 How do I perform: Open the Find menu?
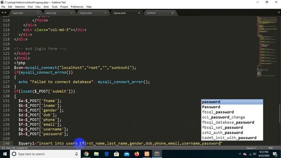(30, 7)
